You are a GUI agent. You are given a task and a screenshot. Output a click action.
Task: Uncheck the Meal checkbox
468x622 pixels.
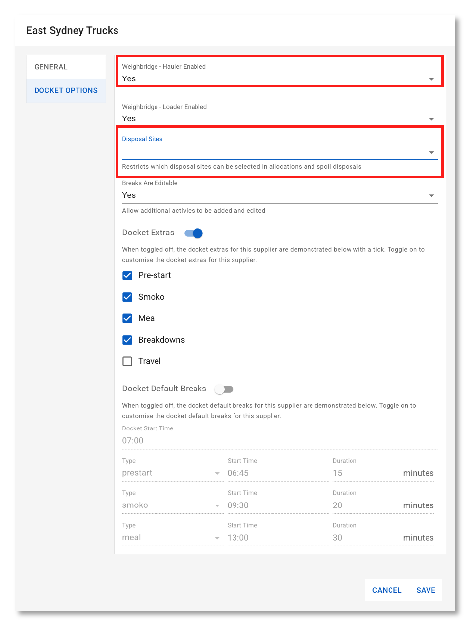point(127,318)
